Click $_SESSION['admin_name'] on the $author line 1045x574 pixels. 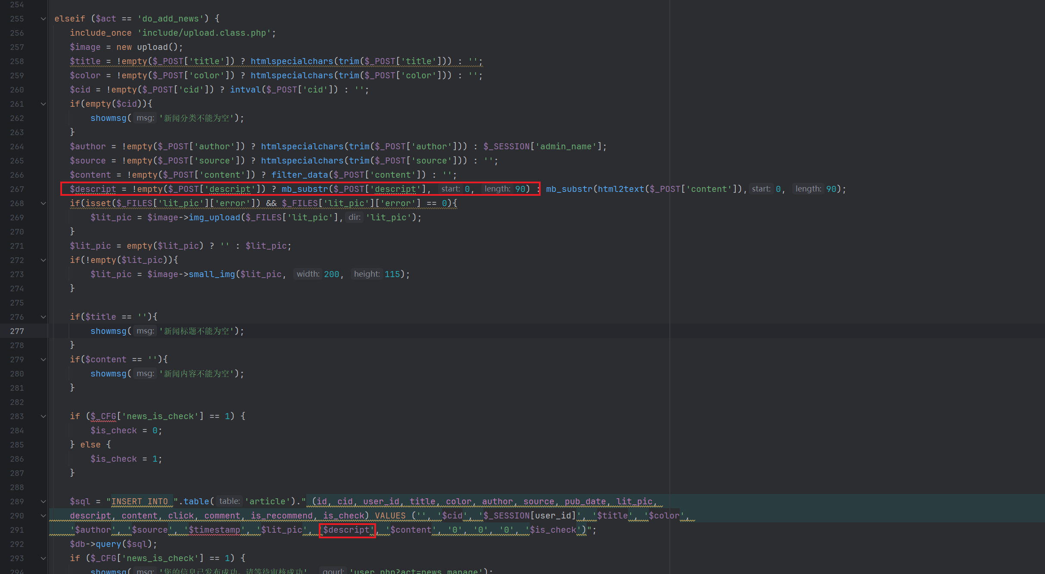(542, 146)
